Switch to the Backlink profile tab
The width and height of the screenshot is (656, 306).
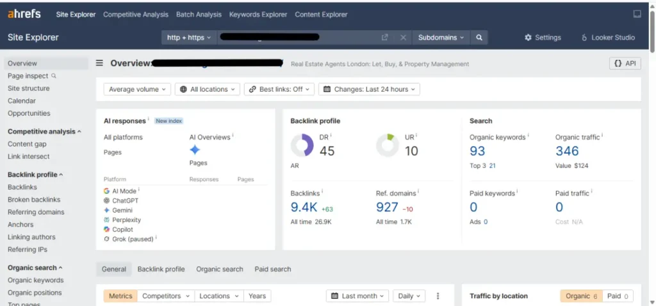tap(161, 270)
